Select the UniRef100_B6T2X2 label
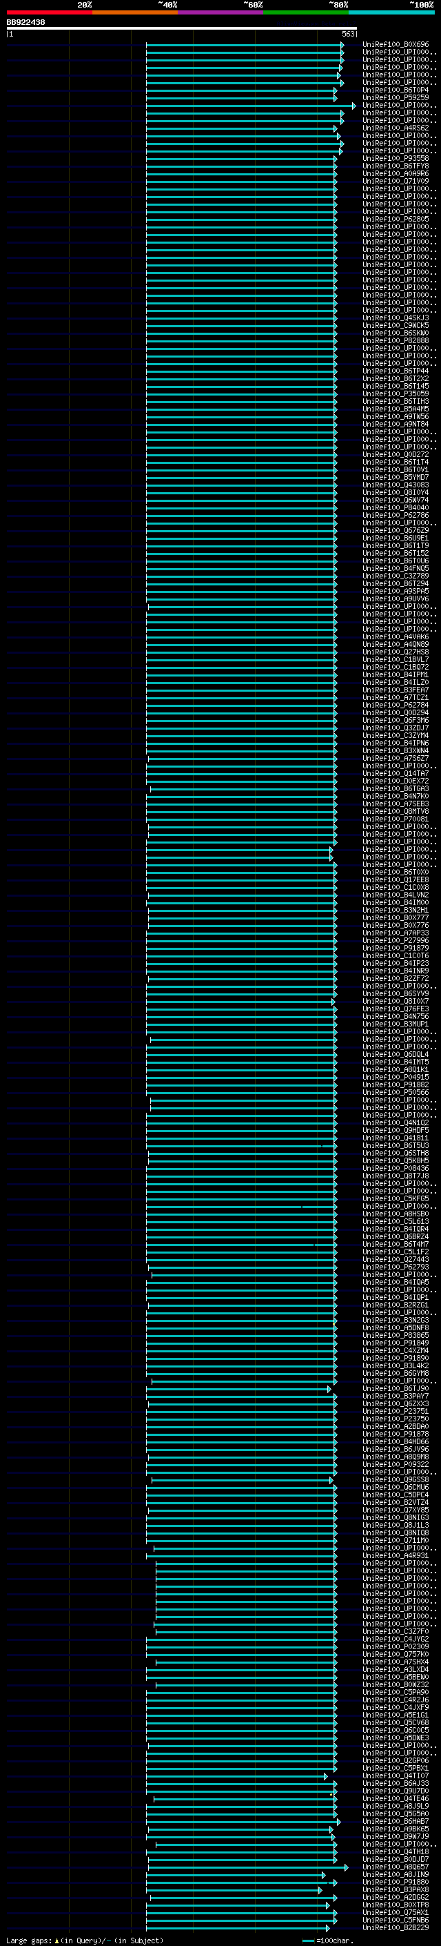 395,378
